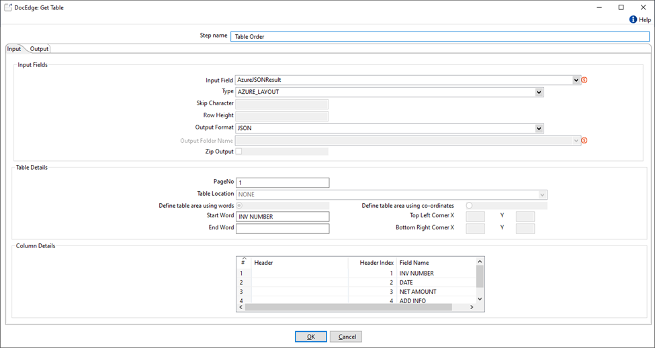
Task: Open the Output Format dropdown
Action: 539,128
